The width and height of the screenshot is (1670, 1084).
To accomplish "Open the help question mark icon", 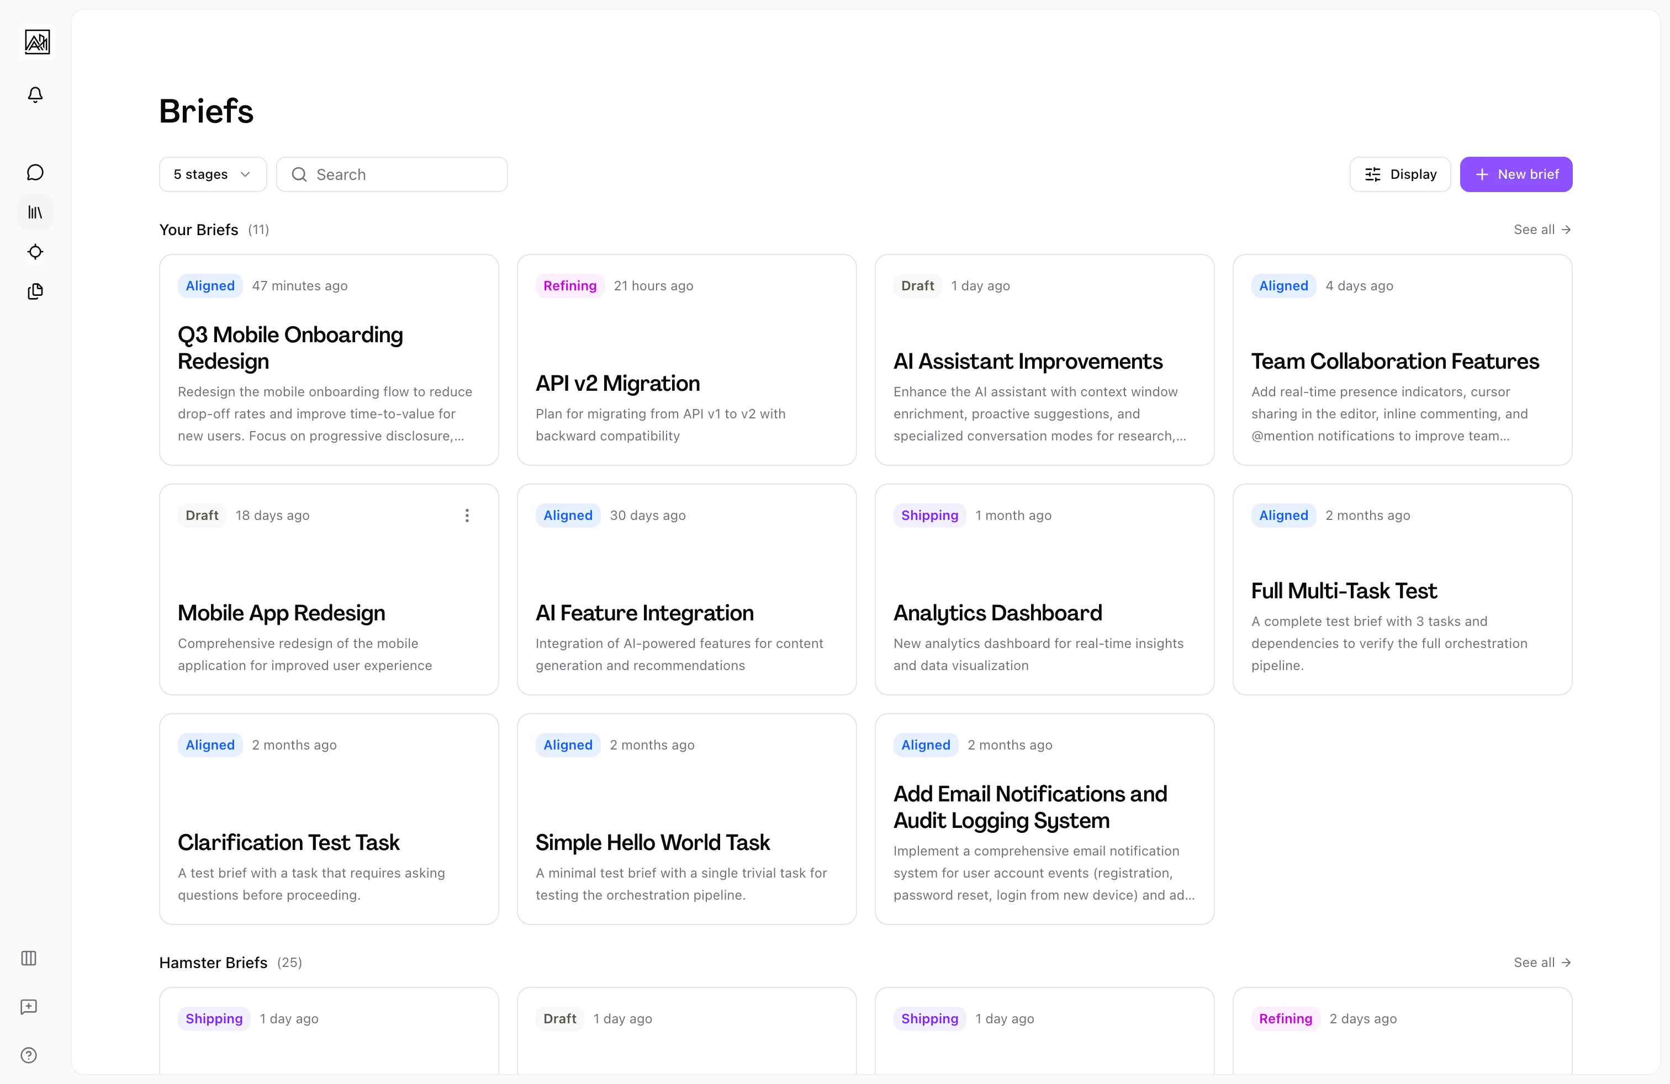I will click(x=29, y=1055).
